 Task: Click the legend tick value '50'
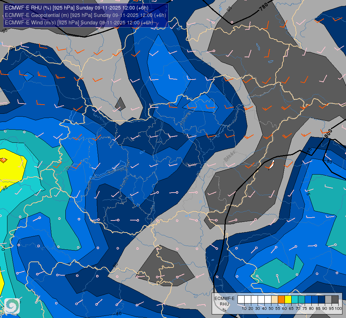271,308
